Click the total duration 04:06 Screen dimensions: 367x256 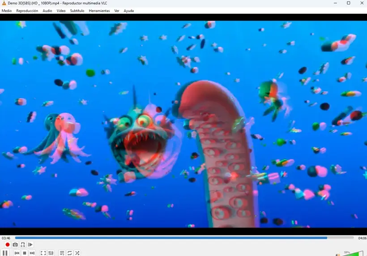point(362,238)
